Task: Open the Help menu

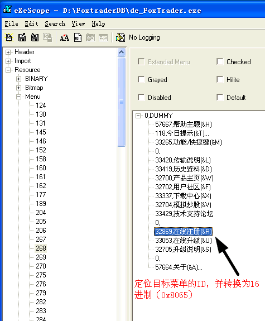Action: point(98,24)
